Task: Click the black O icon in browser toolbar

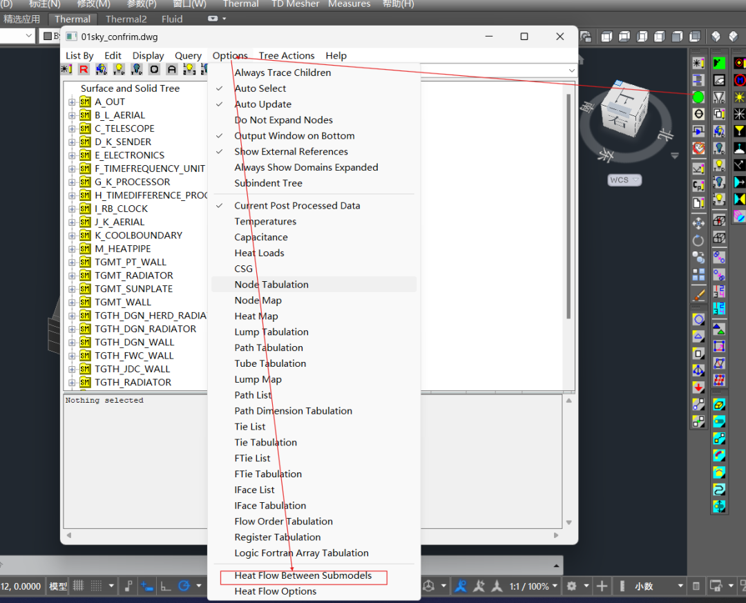Action: (154, 69)
